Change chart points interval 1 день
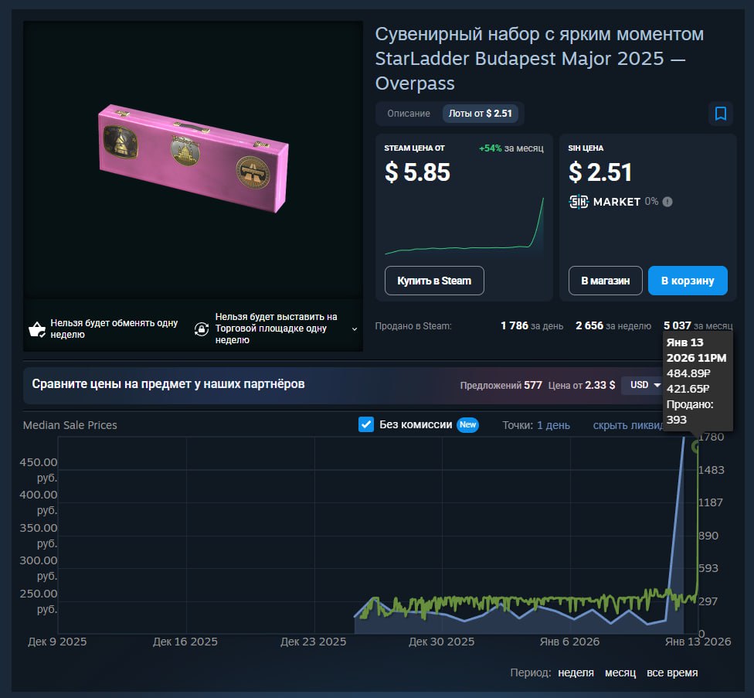 pyautogui.click(x=553, y=425)
